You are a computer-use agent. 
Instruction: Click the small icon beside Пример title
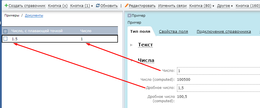coord(129,16)
